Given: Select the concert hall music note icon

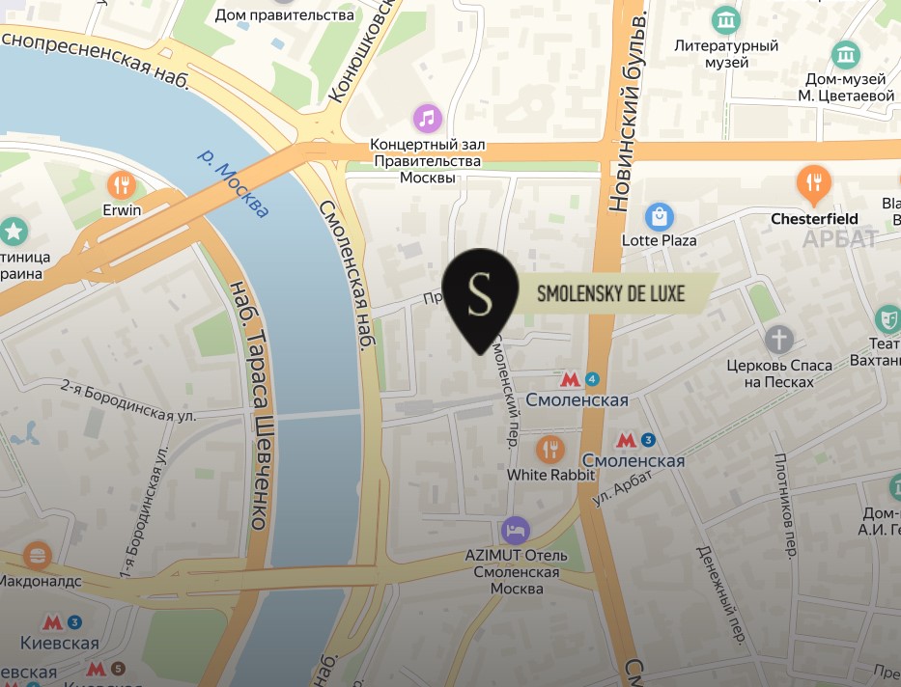Looking at the screenshot, I should [428, 119].
